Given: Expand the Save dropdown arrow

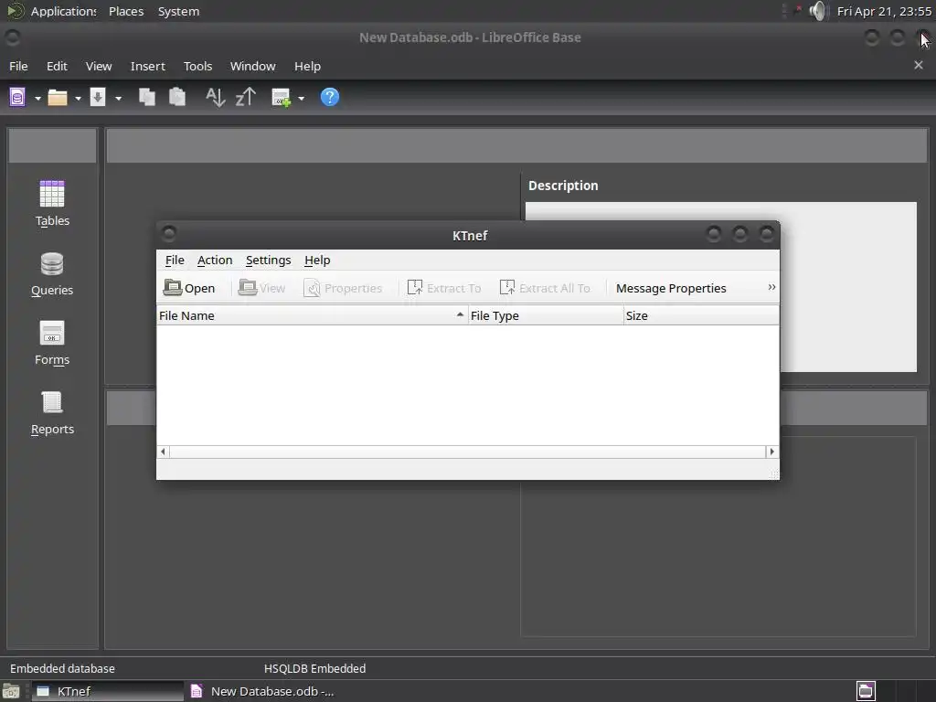Looking at the screenshot, I should [118, 98].
